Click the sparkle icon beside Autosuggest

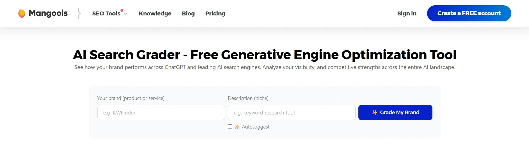pos(237,127)
